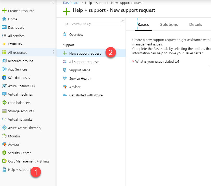
Task: Open the Support Plans shield icon
Action: click(65, 70)
